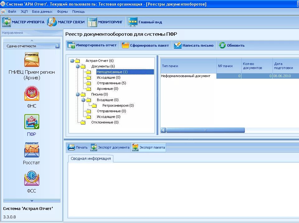Click the 08.06.2010 date cell

point(286,76)
